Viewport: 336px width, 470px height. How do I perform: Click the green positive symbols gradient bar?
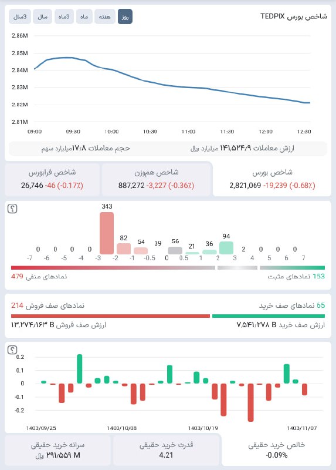293,268
